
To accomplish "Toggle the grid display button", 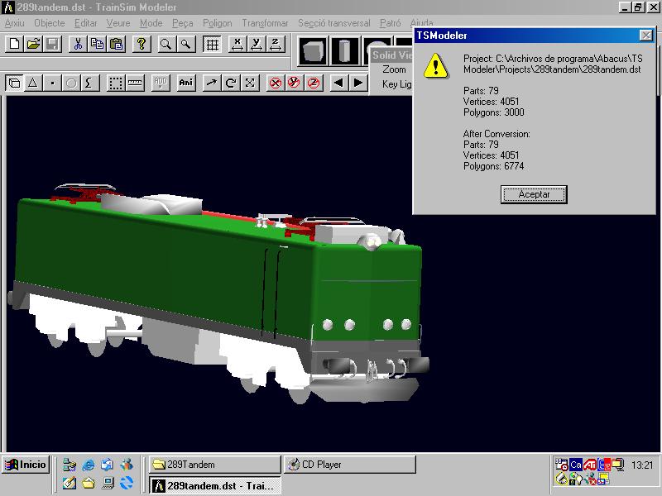I will [213, 45].
